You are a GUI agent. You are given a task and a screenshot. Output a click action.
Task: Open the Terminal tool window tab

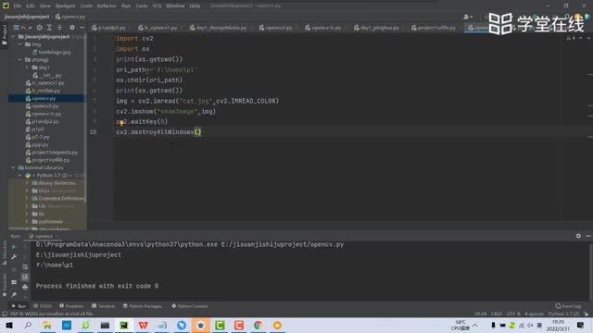coord(103,306)
